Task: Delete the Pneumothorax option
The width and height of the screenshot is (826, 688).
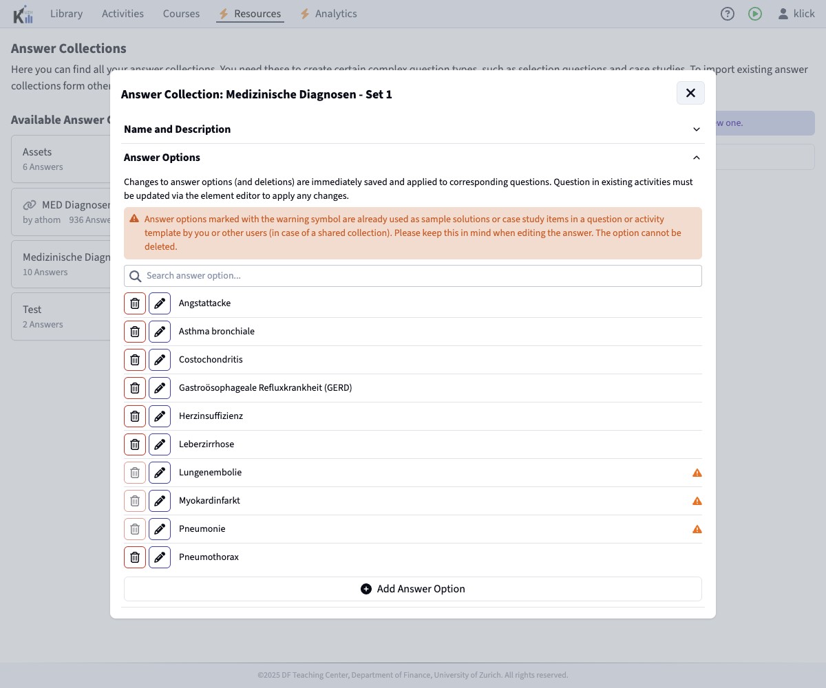Action: point(135,557)
